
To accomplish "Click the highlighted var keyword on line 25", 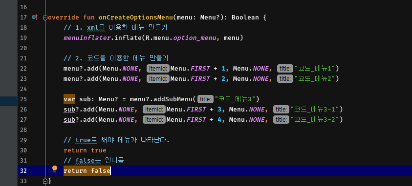I will pos(69,99).
